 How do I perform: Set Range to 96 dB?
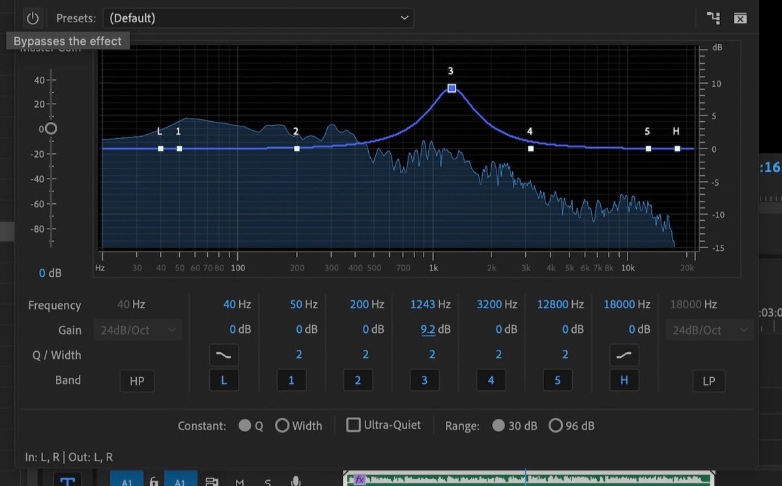click(x=555, y=425)
